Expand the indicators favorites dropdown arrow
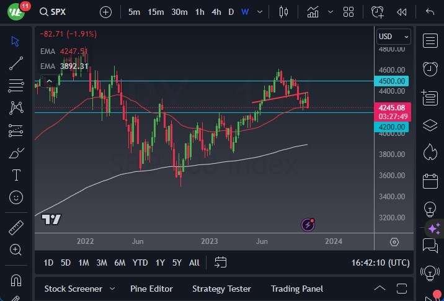Image resolution: width=444 pixels, height=301 pixels. pos(330,12)
